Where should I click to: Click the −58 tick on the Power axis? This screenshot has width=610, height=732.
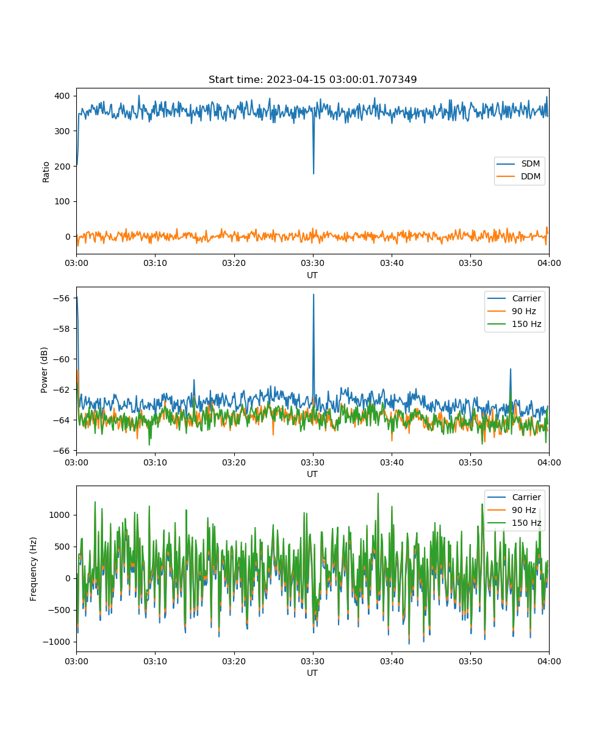[63, 329]
